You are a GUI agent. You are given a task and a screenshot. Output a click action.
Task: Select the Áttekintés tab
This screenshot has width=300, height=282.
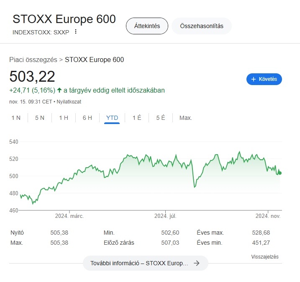click(x=147, y=26)
